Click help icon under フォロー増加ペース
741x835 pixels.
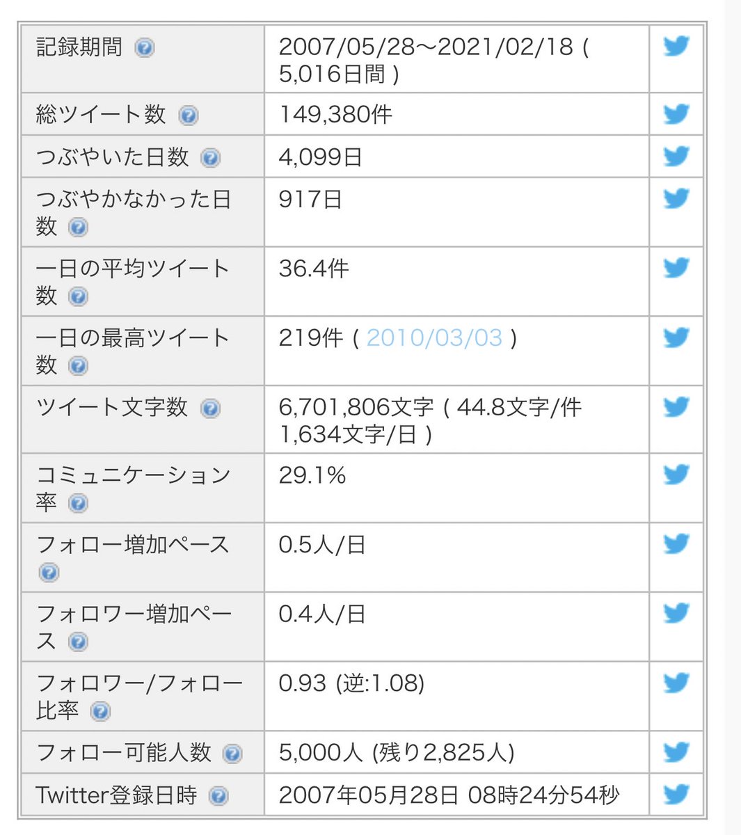point(48,573)
